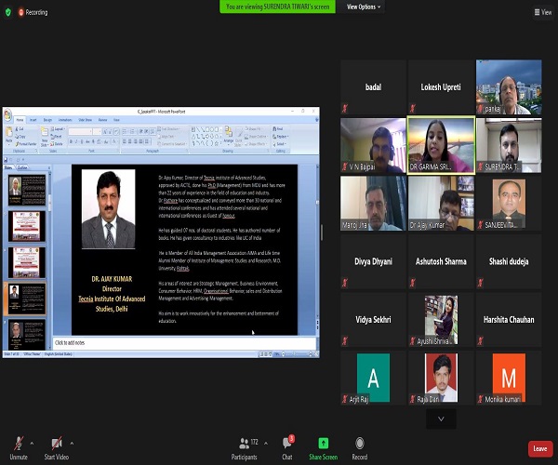Click the Arrange button in Drawing group

pos(229,137)
